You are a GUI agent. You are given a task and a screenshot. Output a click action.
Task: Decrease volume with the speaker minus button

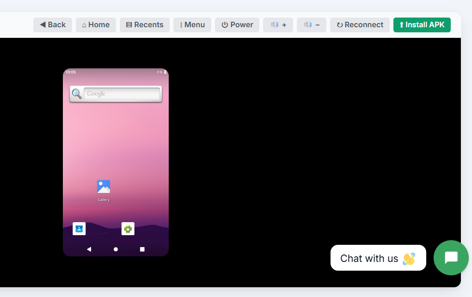coord(311,24)
